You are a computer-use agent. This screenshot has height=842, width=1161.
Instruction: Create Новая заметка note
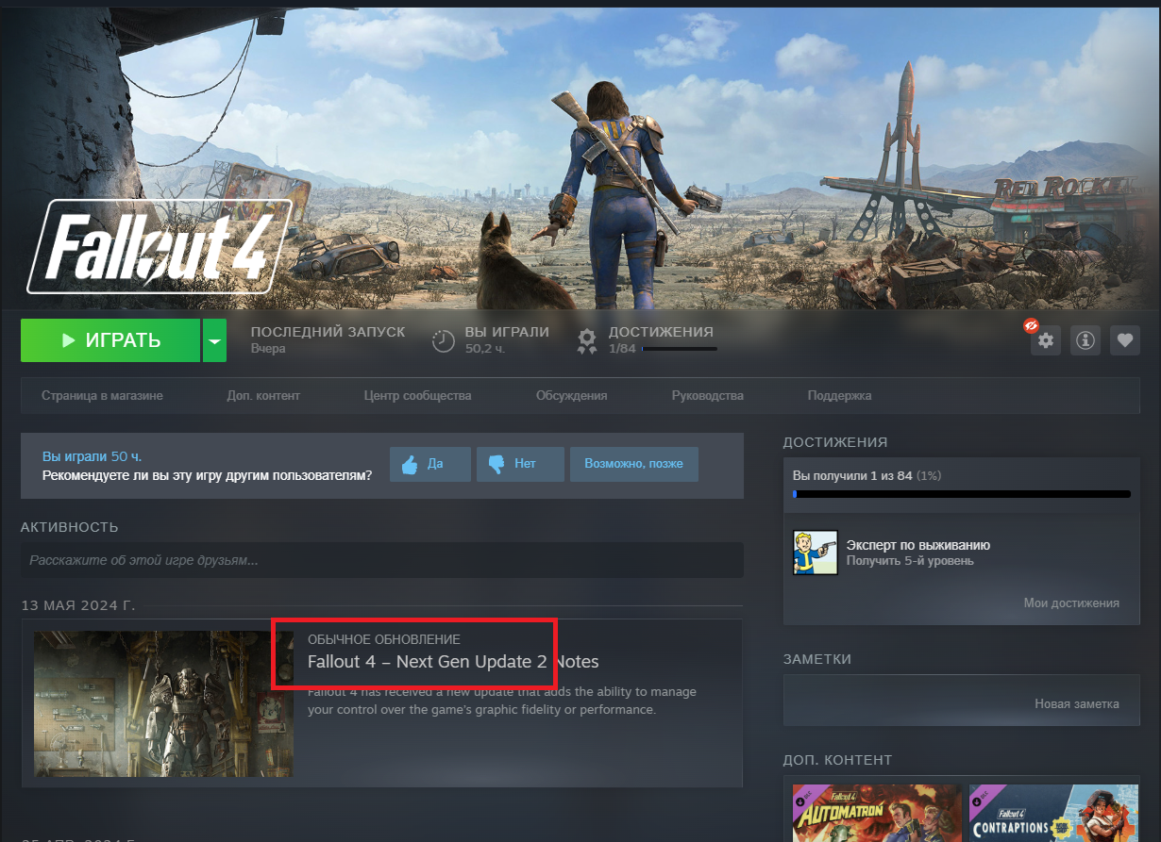pyautogui.click(x=1076, y=703)
